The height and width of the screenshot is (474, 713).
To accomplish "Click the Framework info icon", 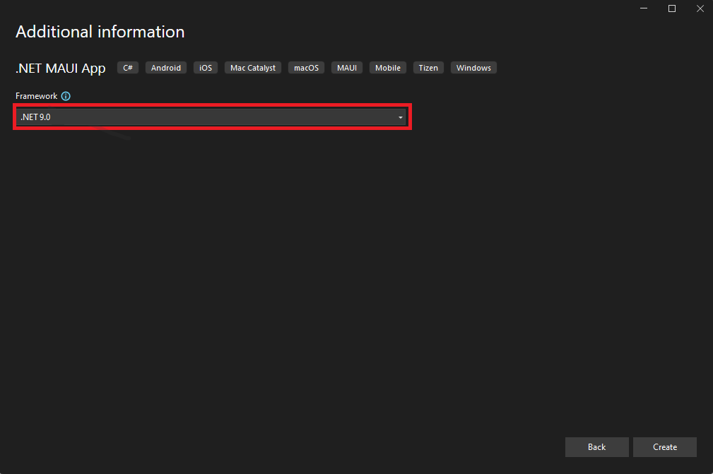I will click(x=66, y=96).
